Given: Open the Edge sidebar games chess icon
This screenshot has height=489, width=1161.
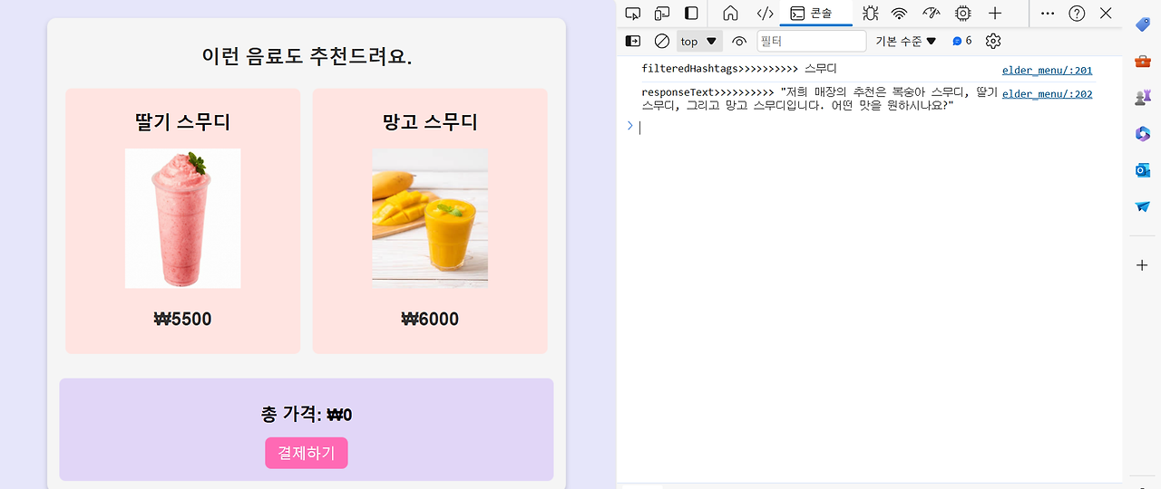Looking at the screenshot, I should (x=1142, y=97).
